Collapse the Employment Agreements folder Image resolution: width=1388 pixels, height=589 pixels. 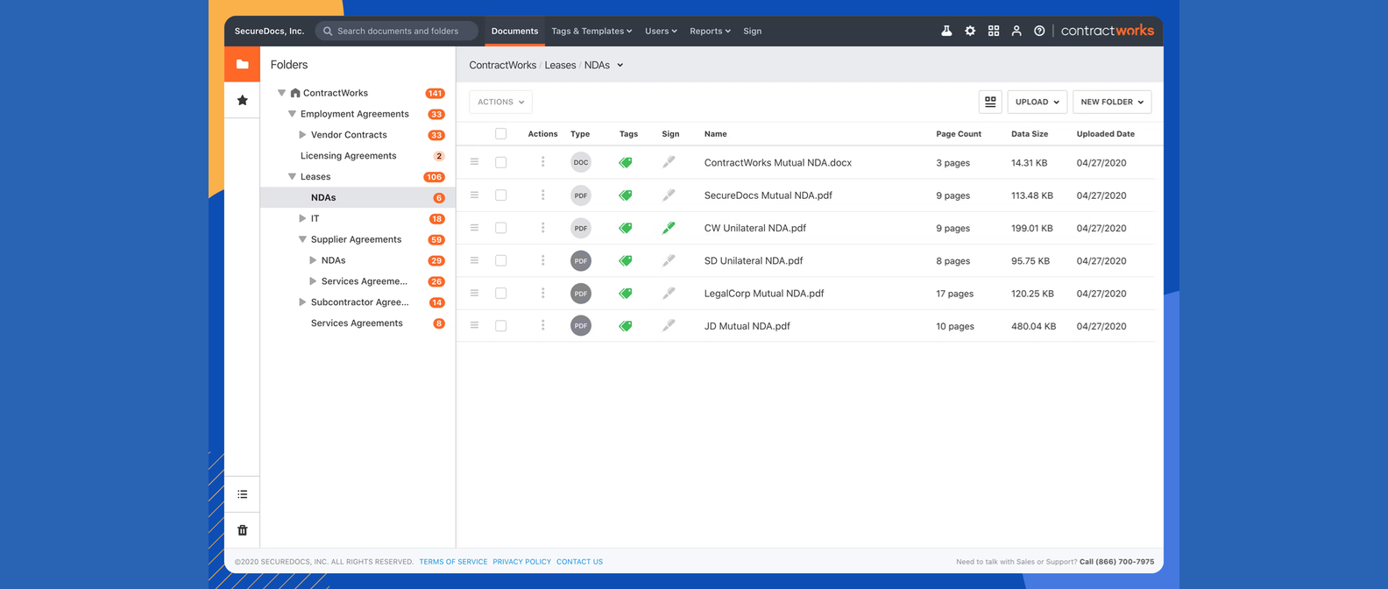292,114
